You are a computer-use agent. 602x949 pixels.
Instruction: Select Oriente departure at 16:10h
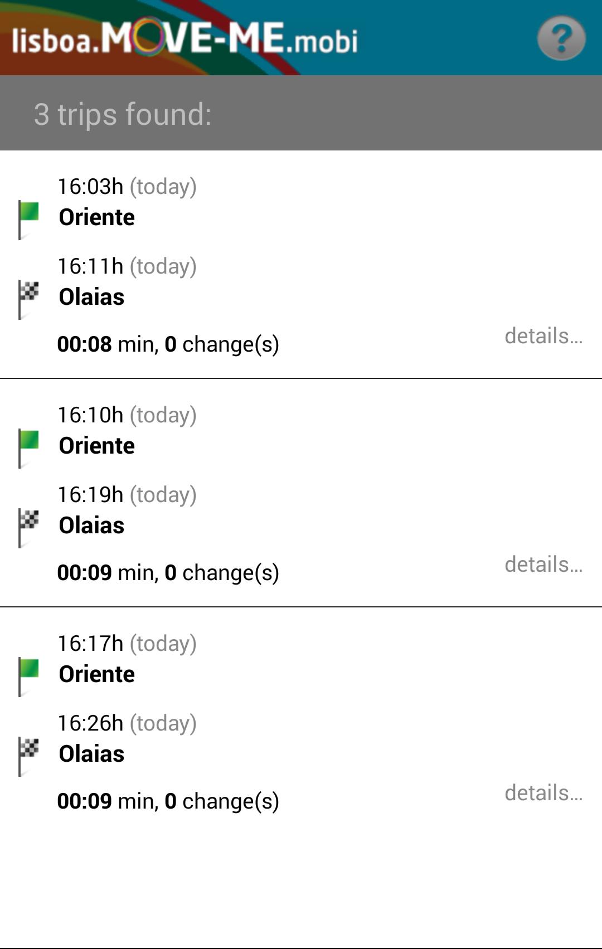coord(97,446)
